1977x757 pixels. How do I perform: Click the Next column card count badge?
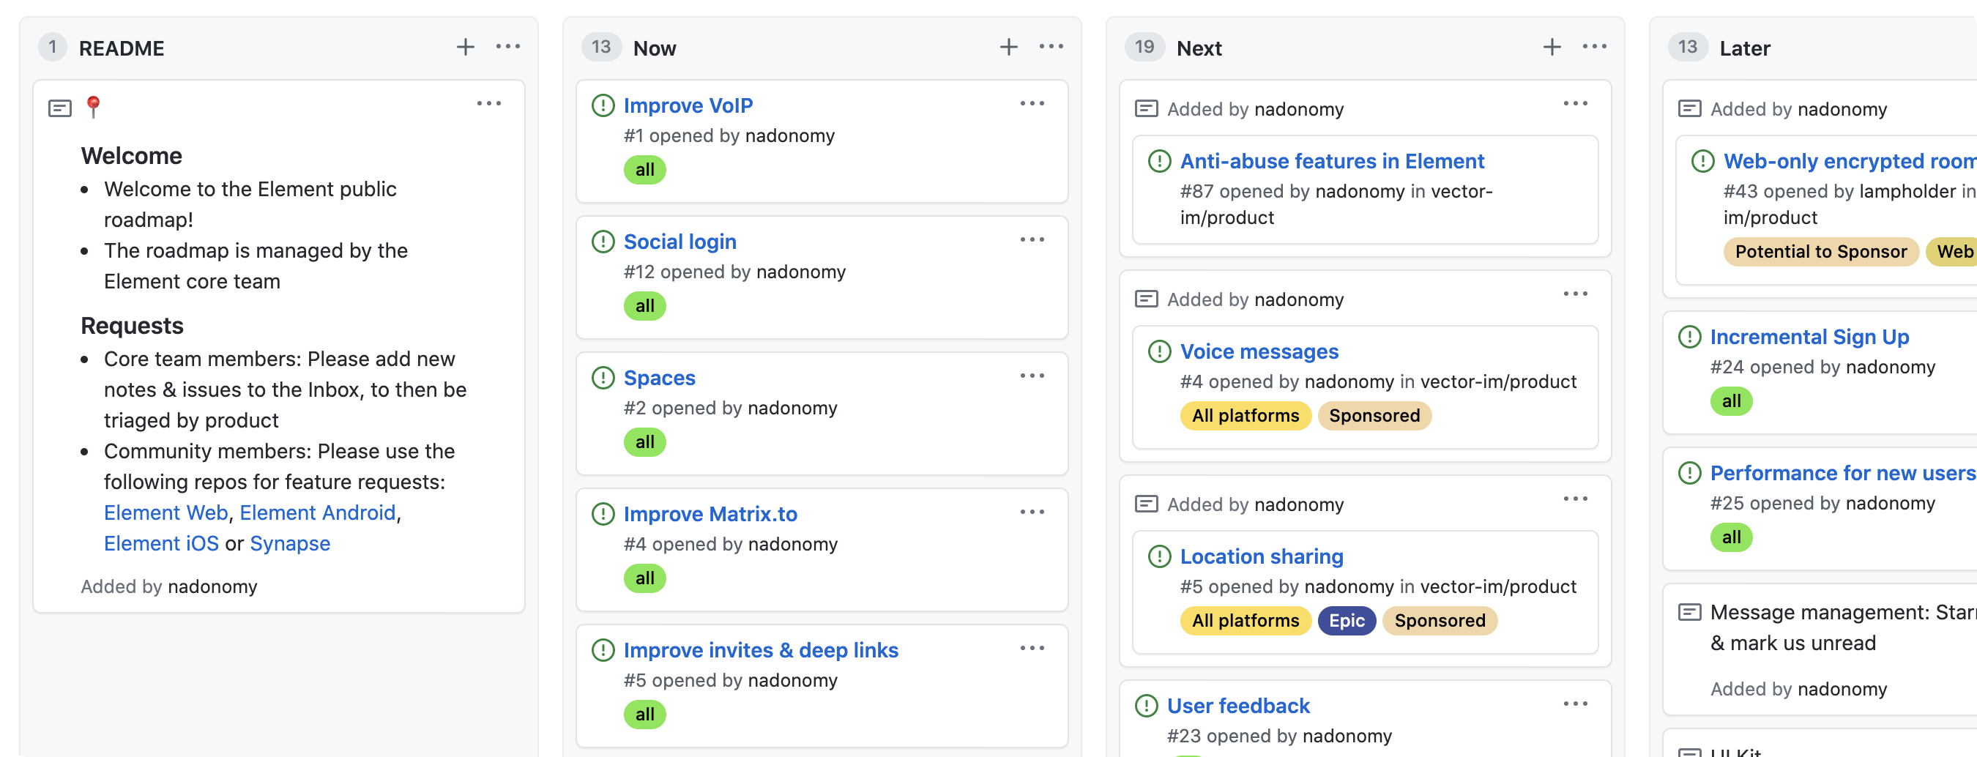(x=1144, y=47)
